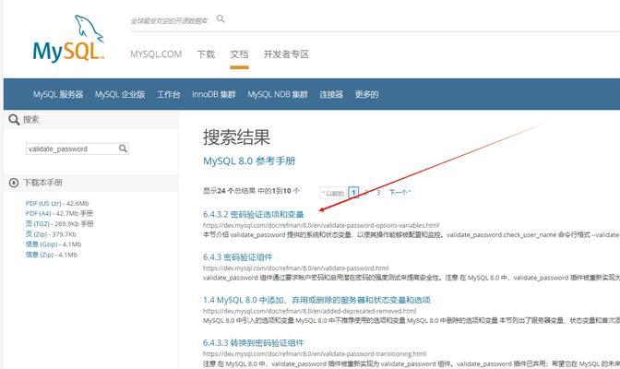Open InnoDB 集群 menu item

214,94
